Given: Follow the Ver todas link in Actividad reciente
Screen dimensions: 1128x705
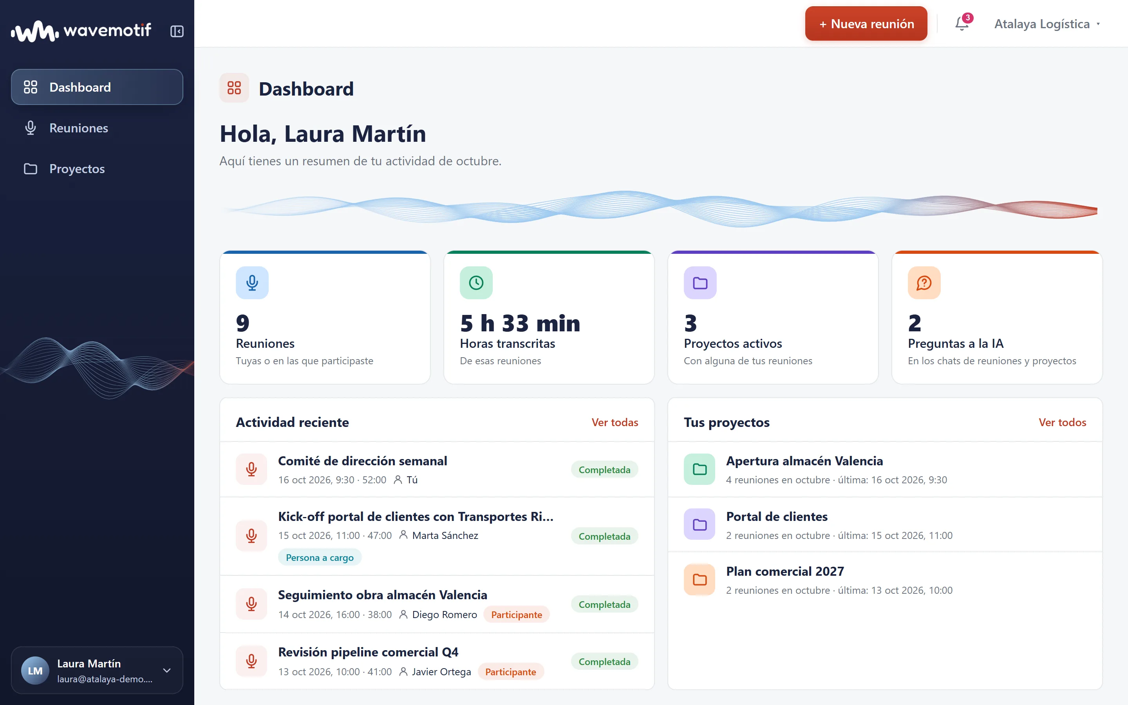Looking at the screenshot, I should [615, 422].
